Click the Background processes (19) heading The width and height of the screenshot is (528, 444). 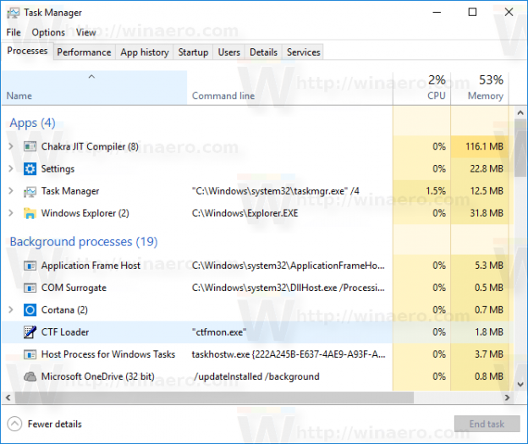click(84, 242)
